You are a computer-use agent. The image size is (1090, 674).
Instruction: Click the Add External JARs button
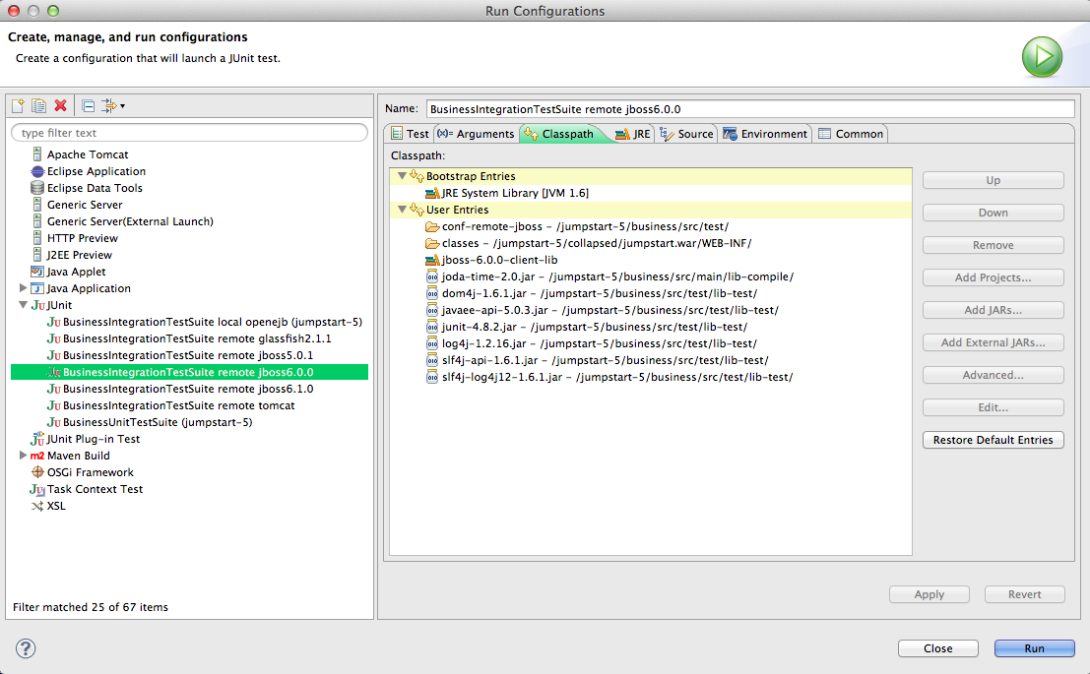click(x=993, y=342)
